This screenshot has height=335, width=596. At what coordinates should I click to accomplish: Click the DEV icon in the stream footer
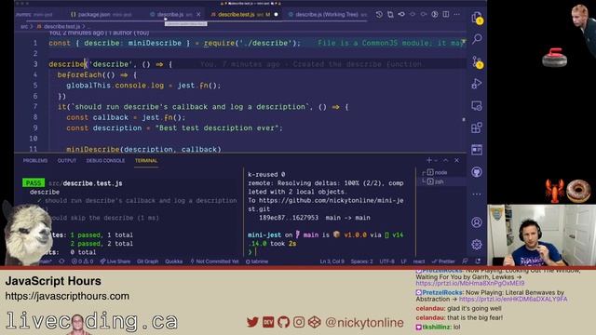(268, 323)
